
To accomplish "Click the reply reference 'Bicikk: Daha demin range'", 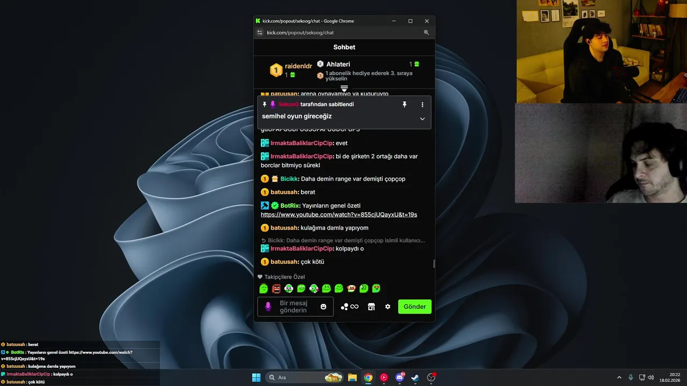I will tap(343, 240).
